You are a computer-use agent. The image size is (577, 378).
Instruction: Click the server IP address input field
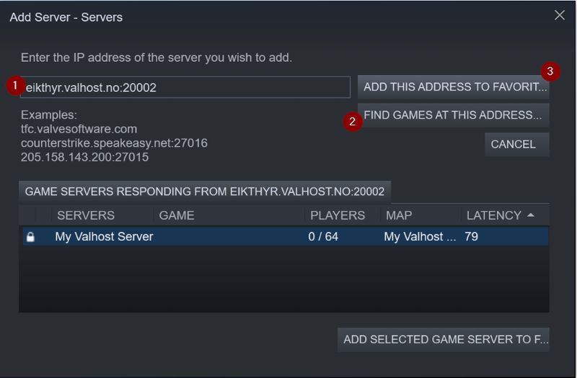185,87
